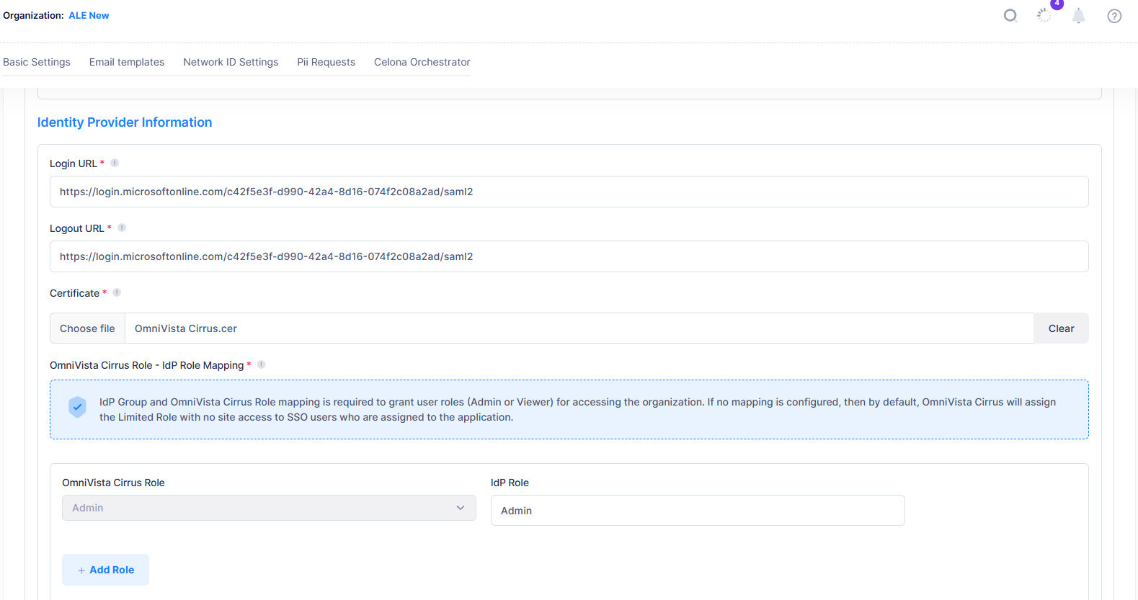The image size is (1138, 600).
Task: Click the purple badge showing 4
Action: (x=1057, y=4)
